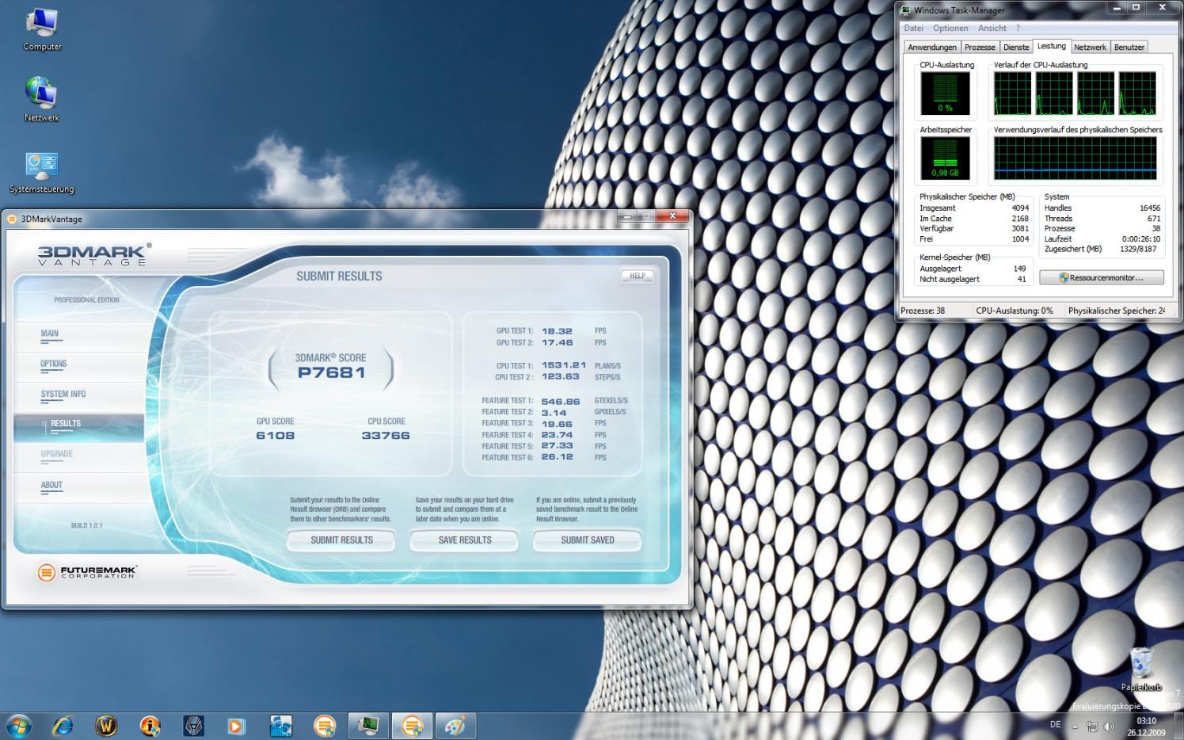
Task: Click the Arbeitsspeicher gauge showing 0,98 GB
Action: [945, 158]
